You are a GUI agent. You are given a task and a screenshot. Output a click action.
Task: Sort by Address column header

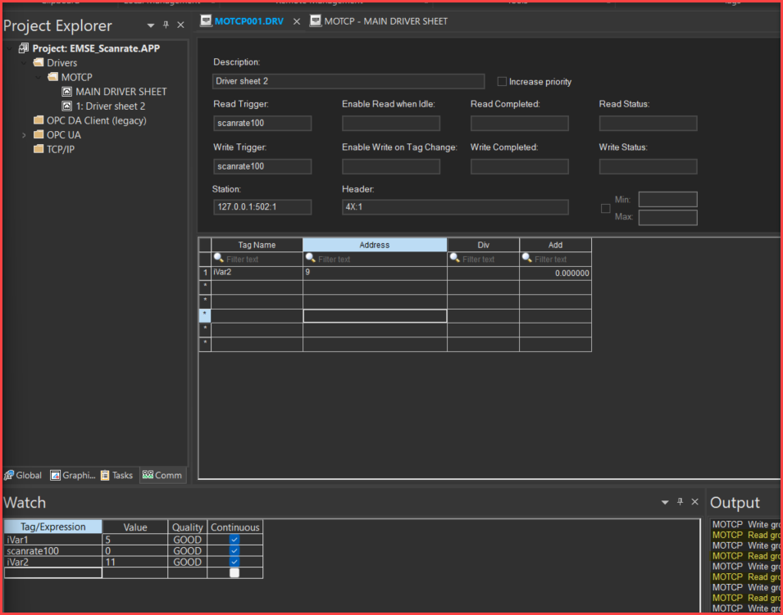point(375,245)
